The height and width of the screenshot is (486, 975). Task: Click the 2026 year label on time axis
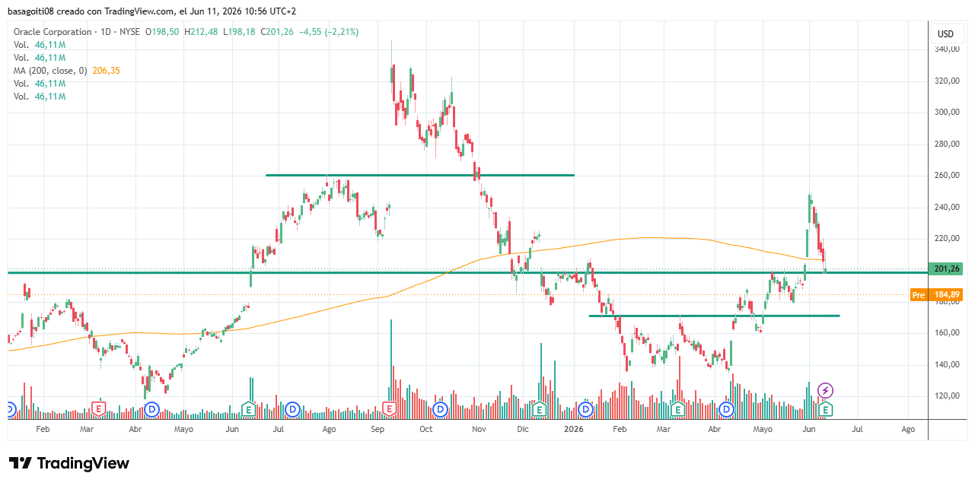coord(573,430)
